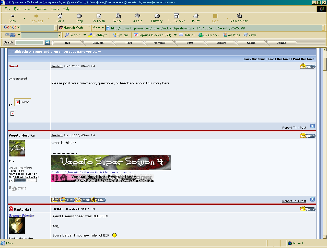Select the Bionicle search term tab
The width and height of the screenshot is (327, 248).
tap(98, 43)
